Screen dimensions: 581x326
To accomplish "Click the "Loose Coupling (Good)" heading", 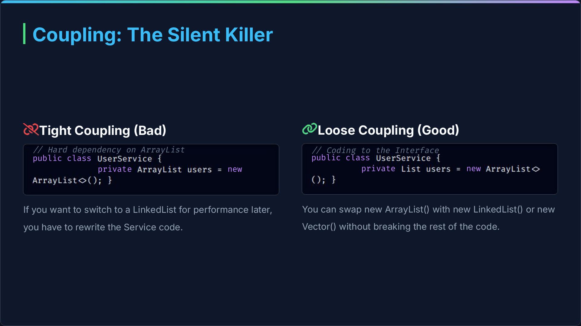I will 388,130.
